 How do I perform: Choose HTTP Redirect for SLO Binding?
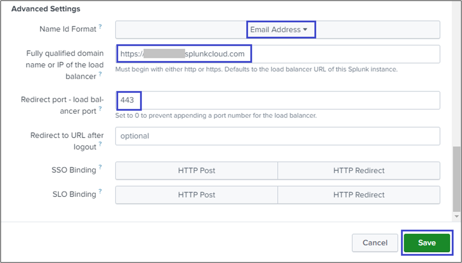coord(359,195)
